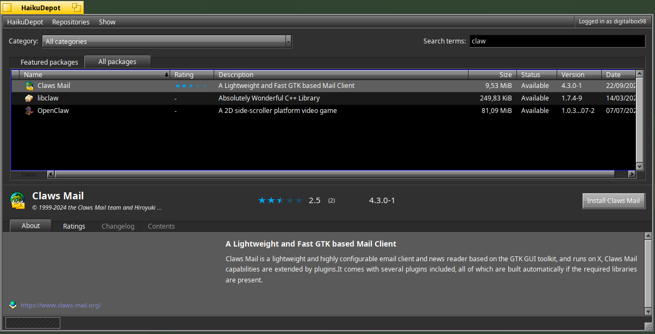
Task: Click the large Claws Mail logo in details
Action: pos(18,200)
